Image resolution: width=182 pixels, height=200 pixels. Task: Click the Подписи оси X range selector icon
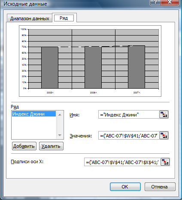165,162
